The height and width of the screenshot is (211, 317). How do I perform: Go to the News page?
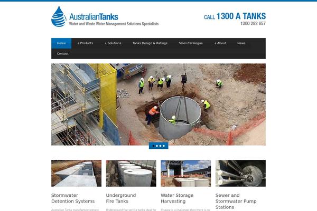point(241,43)
